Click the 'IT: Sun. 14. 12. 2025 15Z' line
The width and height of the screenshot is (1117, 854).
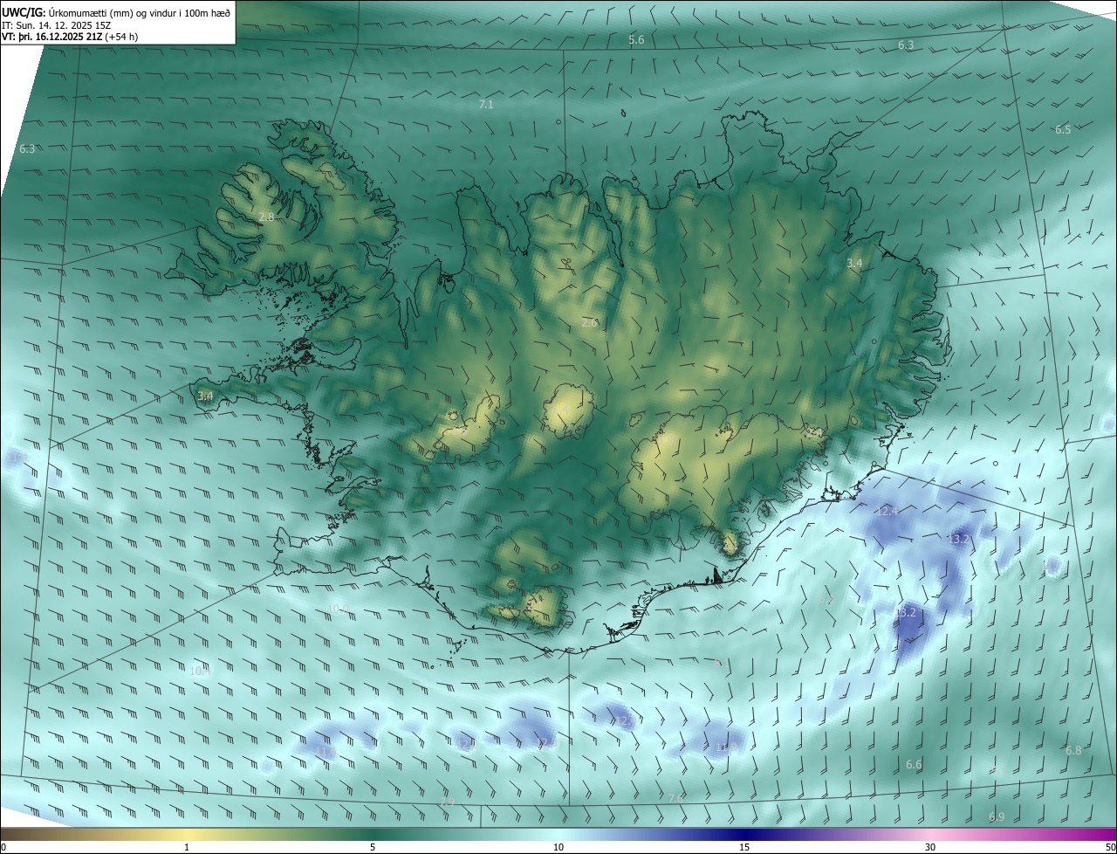pos(57,25)
